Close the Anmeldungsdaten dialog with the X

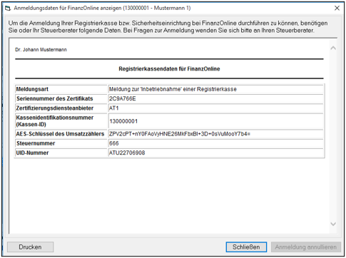tap(337, 8)
